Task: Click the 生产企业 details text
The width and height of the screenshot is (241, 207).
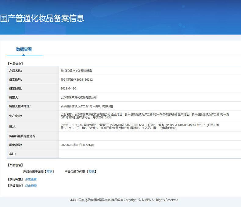Action: (145, 116)
